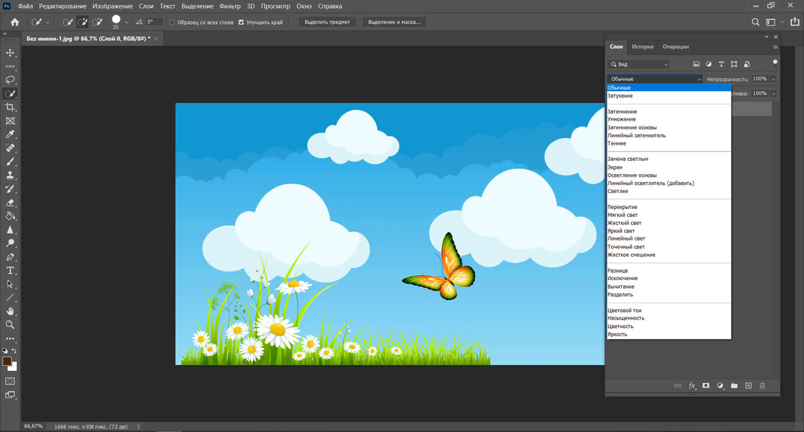This screenshot has height=432, width=804.
Task: Click the 'Выделение и маска...' button
Action: pos(395,22)
